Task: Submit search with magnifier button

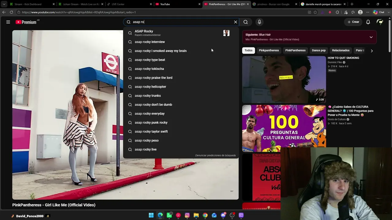Action: tap(246, 22)
